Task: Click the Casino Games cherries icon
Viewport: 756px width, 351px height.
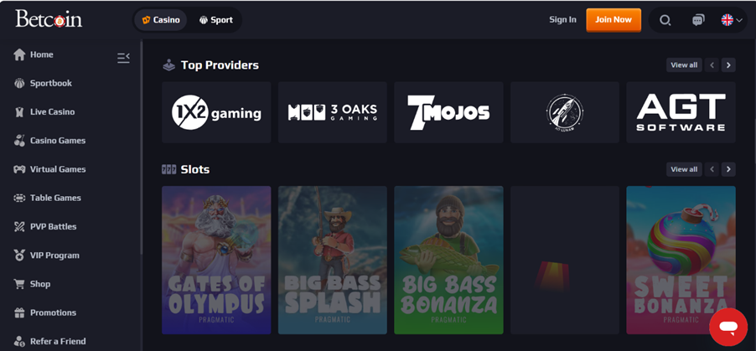Action: click(19, 141)
